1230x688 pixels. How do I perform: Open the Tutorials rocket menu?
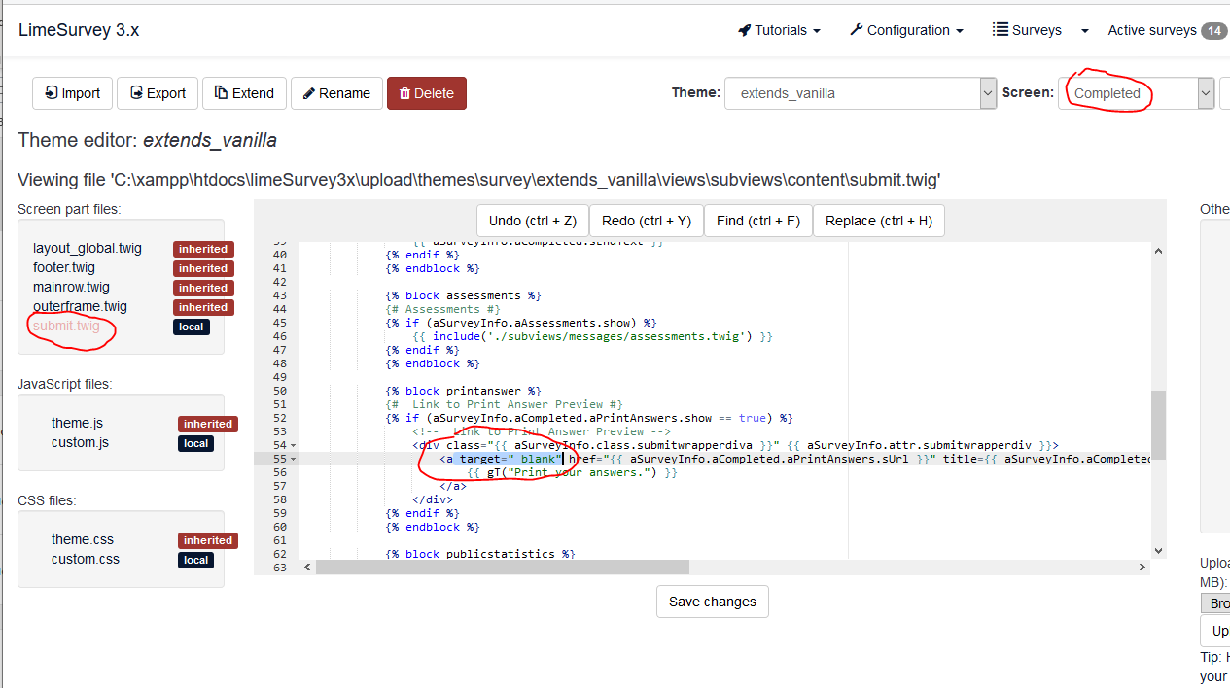pyautogui.click(x=779, y=30)
